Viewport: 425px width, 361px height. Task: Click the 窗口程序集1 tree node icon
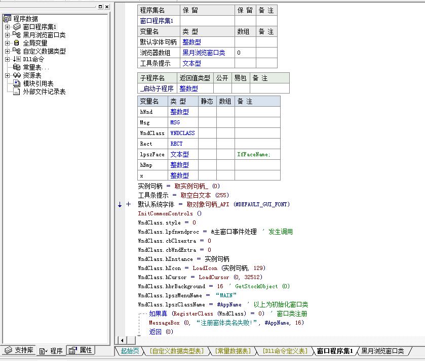pyautogui.click(x=17, y=26)
